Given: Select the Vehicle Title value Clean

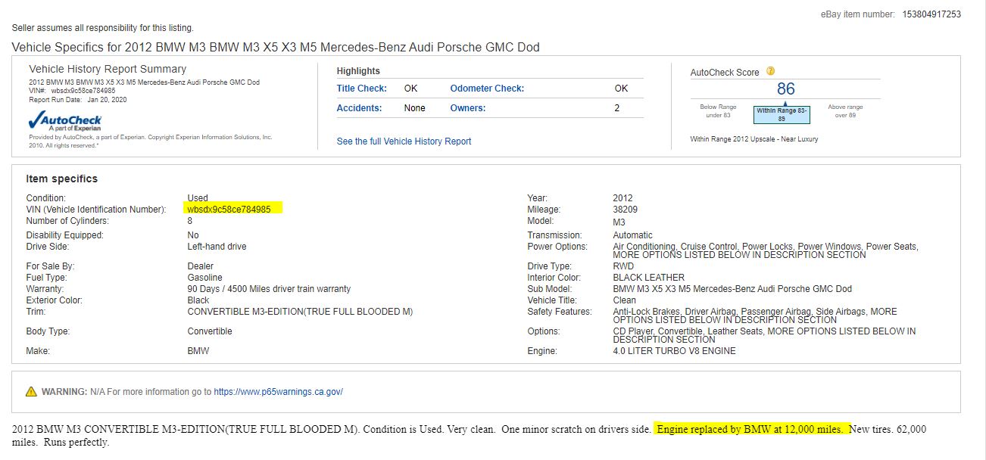Looking at the screenshot, I should pos(625,300).
